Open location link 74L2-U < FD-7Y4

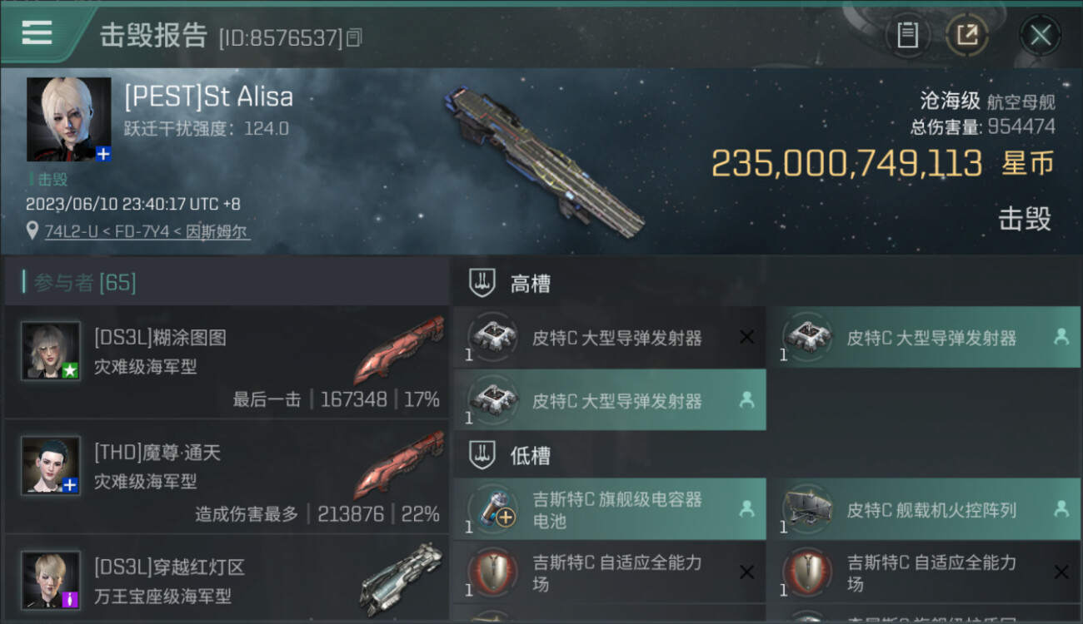(147, 231)
